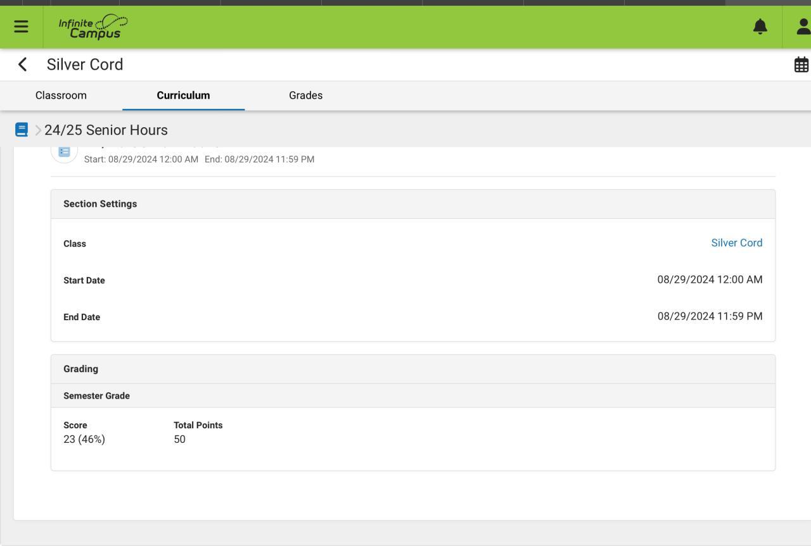Open the Grades tab

305,96
